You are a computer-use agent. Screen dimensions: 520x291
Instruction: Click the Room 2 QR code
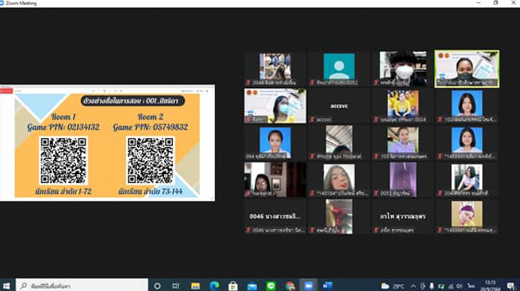click(x=150, y=161)
